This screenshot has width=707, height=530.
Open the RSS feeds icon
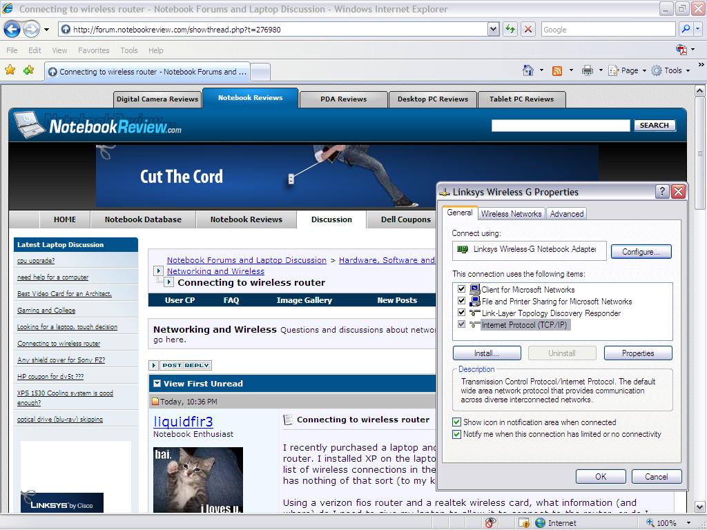coord(557,71)
